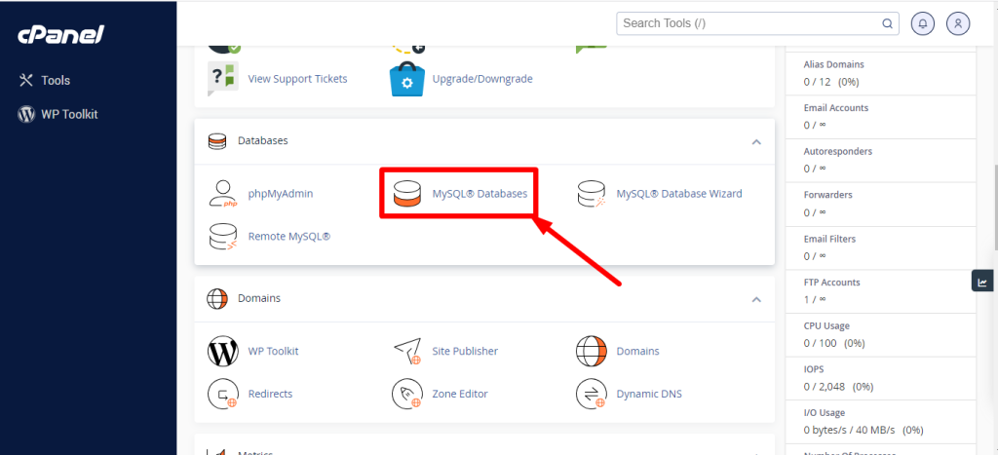Open the Remote MySQL® link

[x=289, y=236]
